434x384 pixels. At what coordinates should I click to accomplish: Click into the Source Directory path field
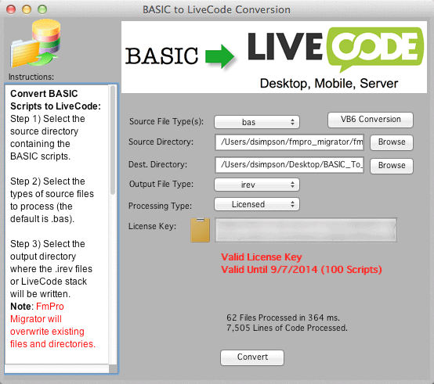coord(289,142)
